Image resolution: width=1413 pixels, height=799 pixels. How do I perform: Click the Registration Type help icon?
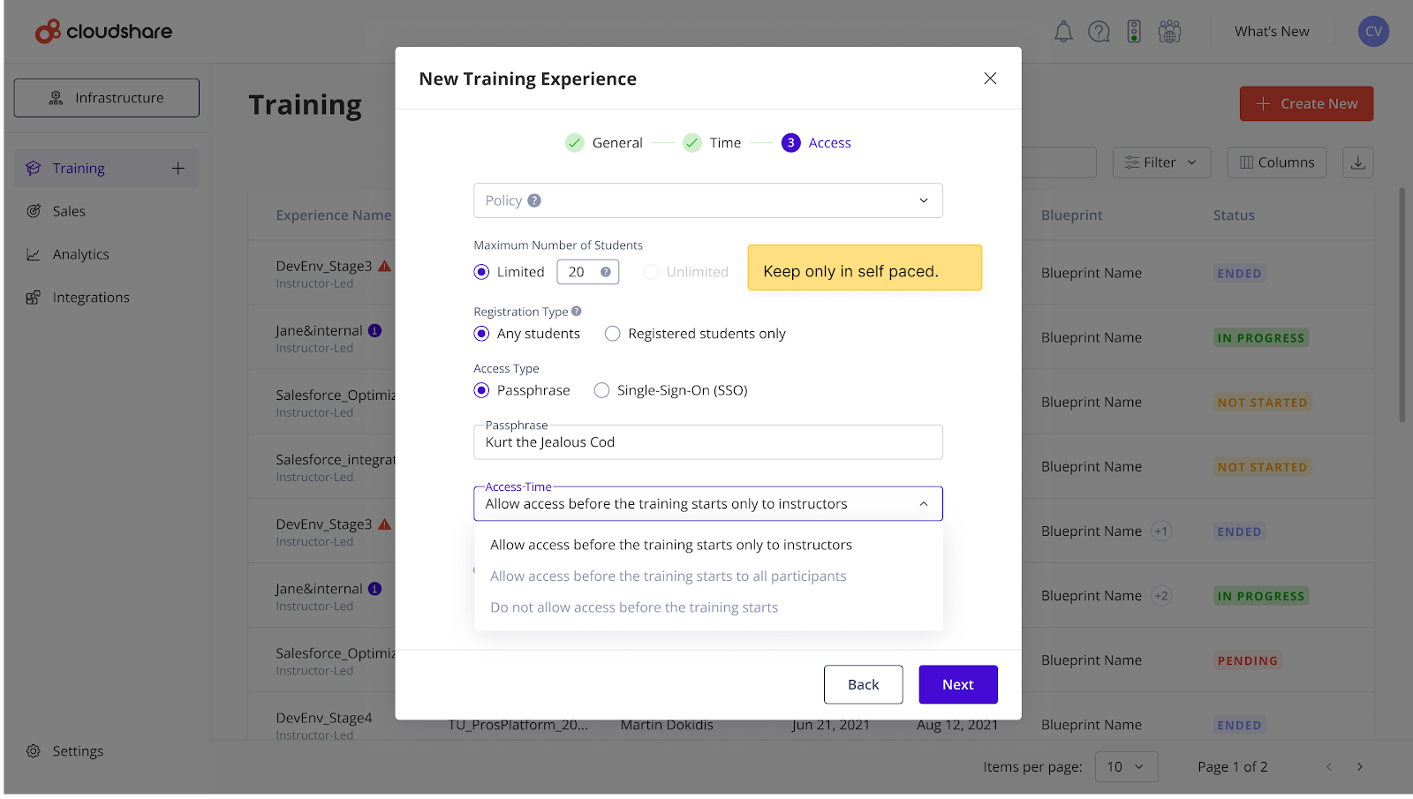coord(576,311)
